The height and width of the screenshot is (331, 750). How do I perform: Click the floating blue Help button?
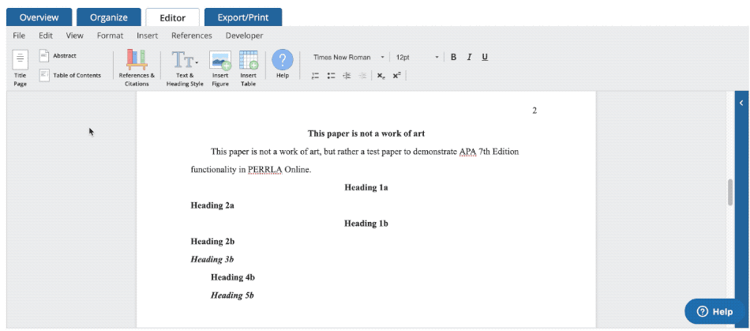pyautogui.click(x=714, y=312)
